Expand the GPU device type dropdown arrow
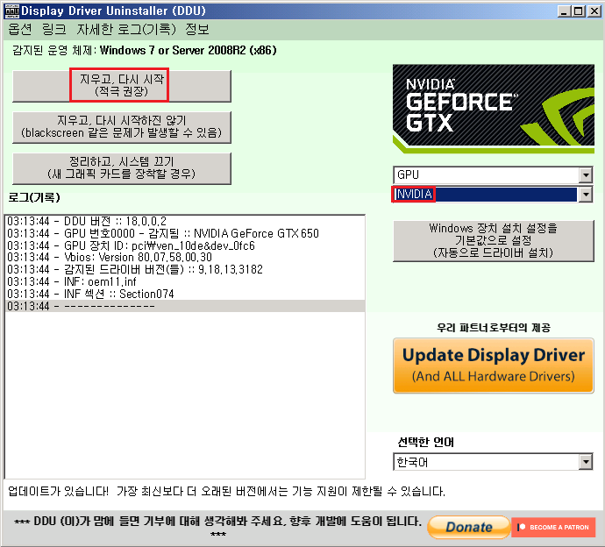 [x=586, y=175]
